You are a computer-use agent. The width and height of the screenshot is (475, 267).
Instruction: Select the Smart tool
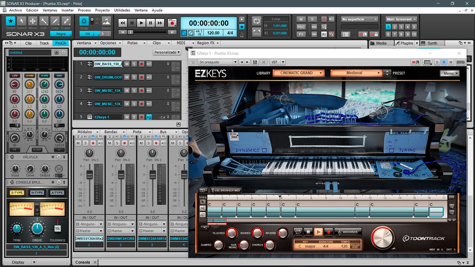pos(11,21)
